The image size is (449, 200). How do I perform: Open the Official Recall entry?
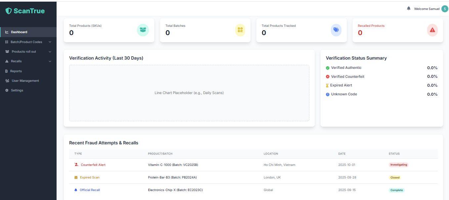pyautogui.click(x=90, y=190)
